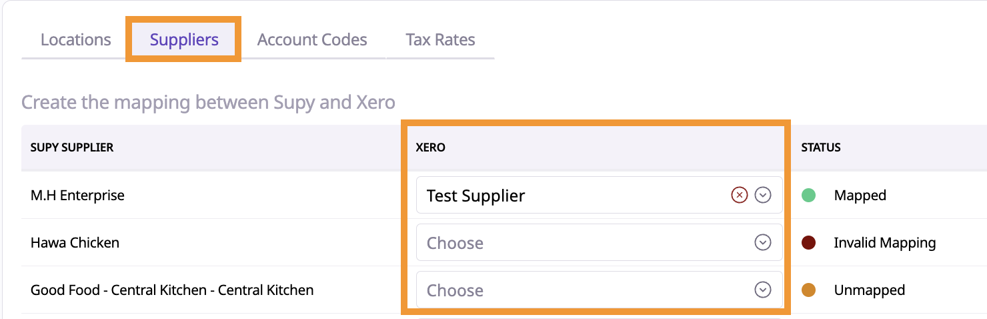Click the Status column header
The height and width of the screenshot is (319, 987).
point(821,147)
